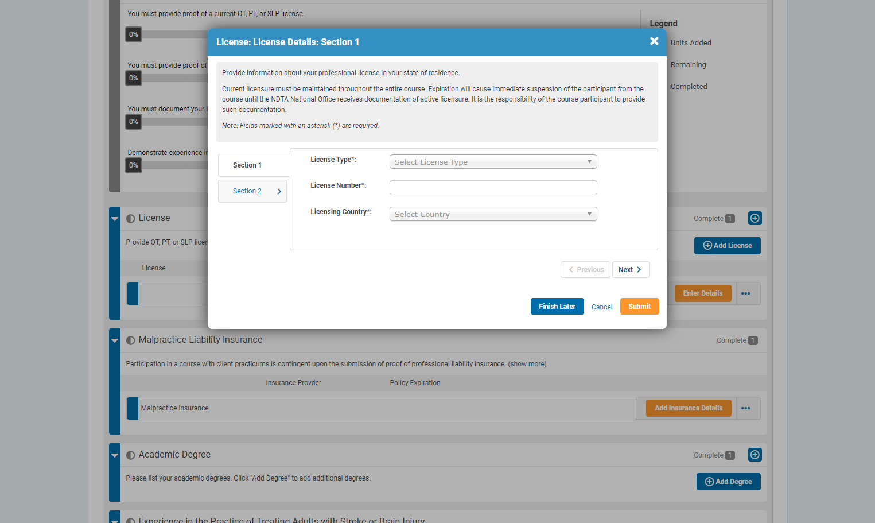The height and width of the screenshot is (523, 875).
Task: Open the Select License Type dropdown
Action: (x=493, y=162)
